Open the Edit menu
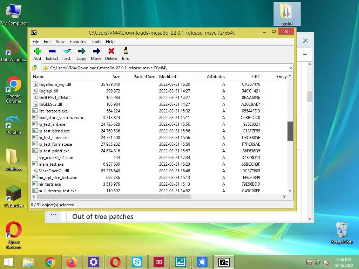Viewport: 359px width, 269px height. 47,42
